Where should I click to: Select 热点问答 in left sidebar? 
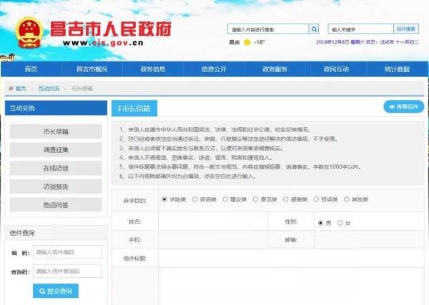click(x=56, y=205)
